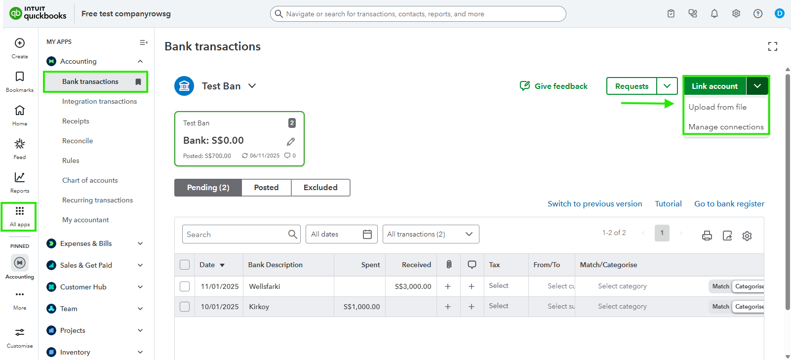Click the Go to bank register link
The image size is (791, 360).
click(x=729, y=204)
